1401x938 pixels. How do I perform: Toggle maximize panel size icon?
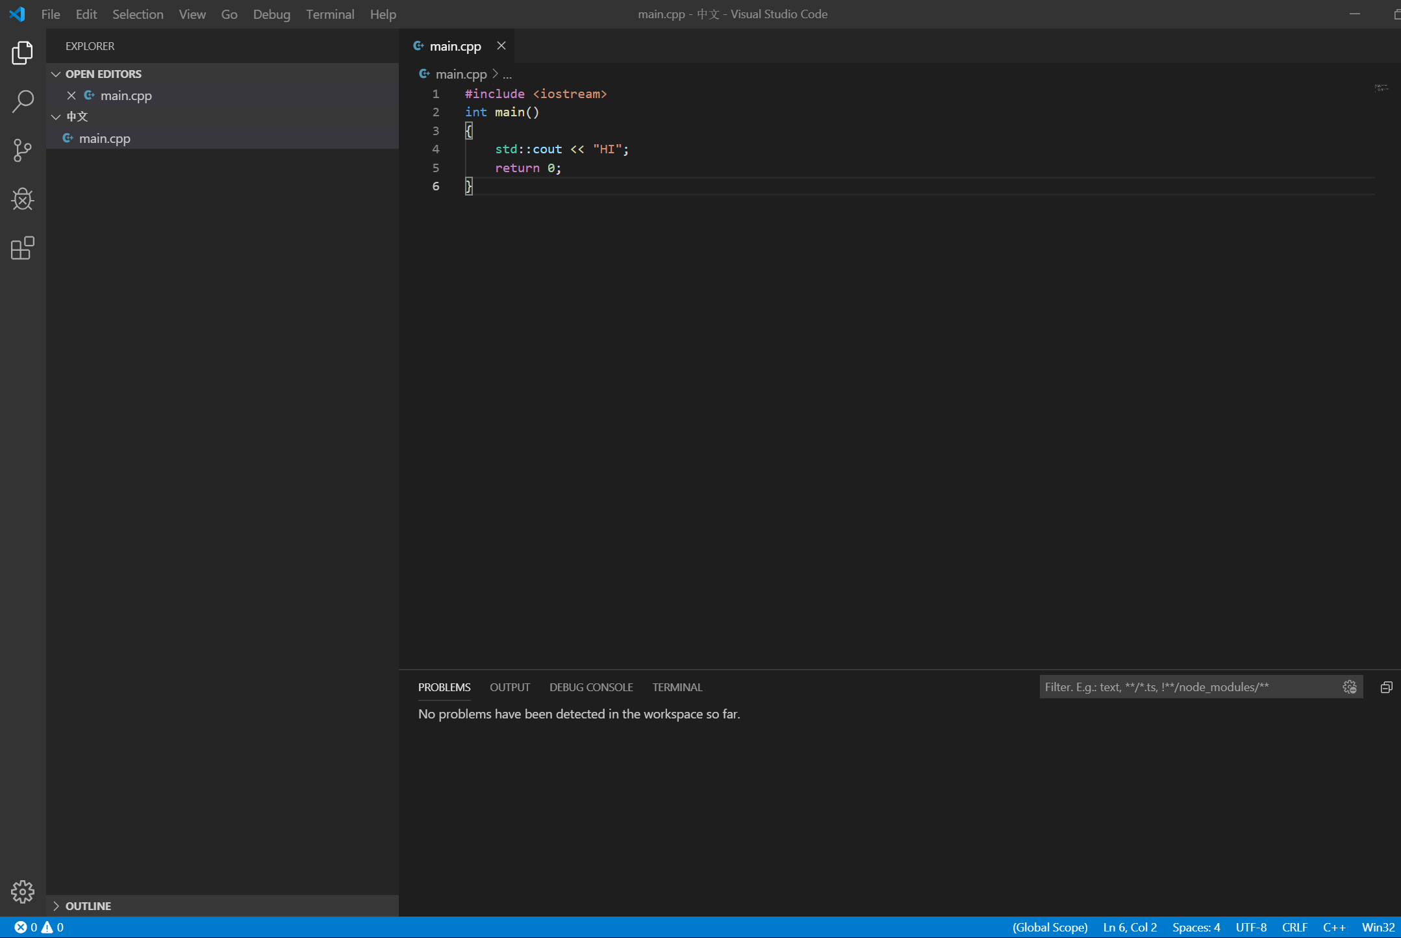pos(1386,687)
